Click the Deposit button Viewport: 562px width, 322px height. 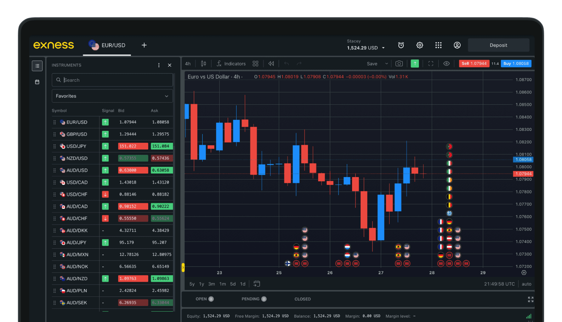click(498, 45)
